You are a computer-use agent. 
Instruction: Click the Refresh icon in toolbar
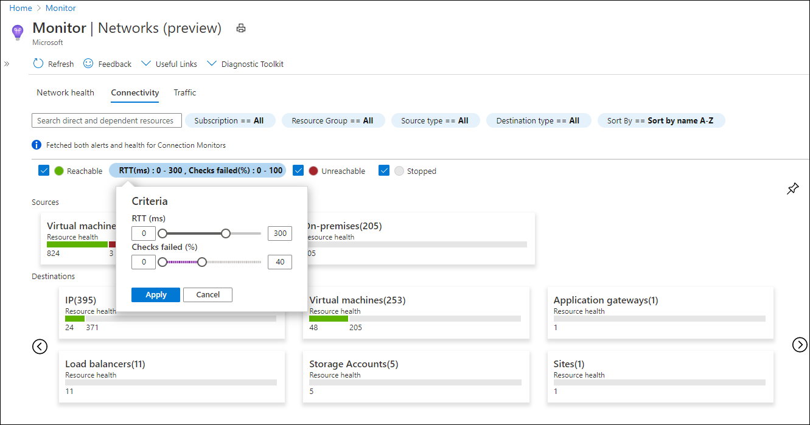tap(38, 64)
